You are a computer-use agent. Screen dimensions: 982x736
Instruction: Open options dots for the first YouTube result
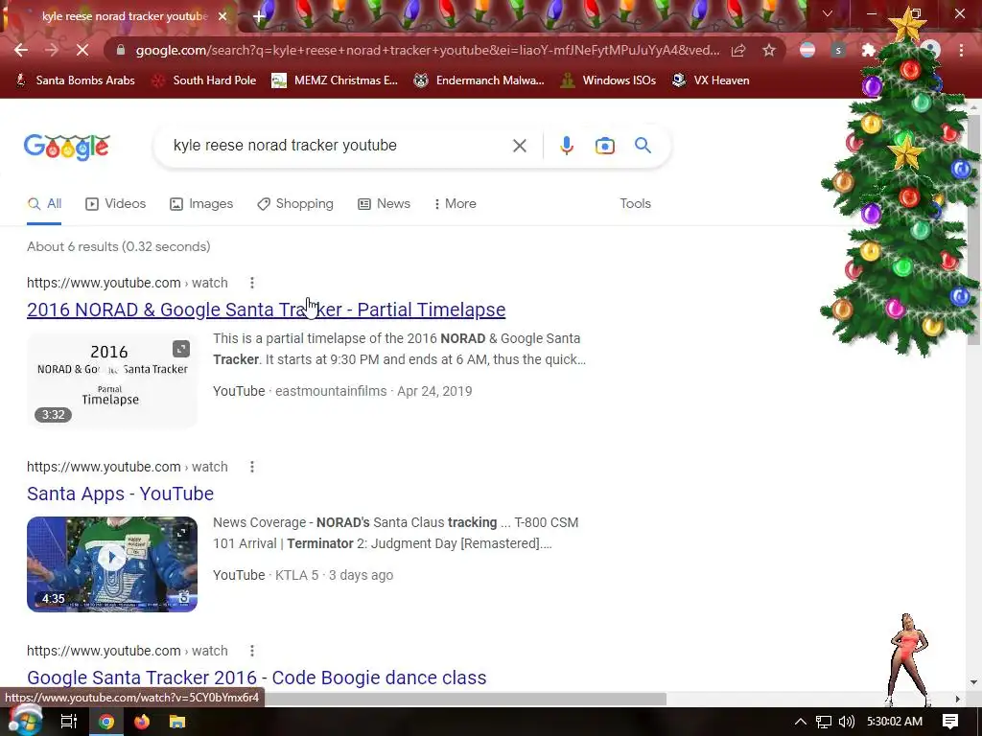[252, 283]
